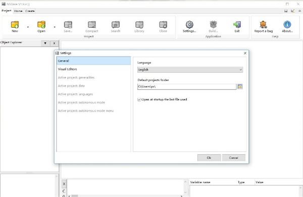This screenshot has width=303, height=197.
Task: Open the Library icon
Action: (x=139, y=25)
